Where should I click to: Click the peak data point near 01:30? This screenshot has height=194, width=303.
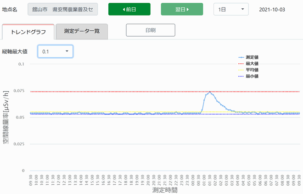[210, 92]
